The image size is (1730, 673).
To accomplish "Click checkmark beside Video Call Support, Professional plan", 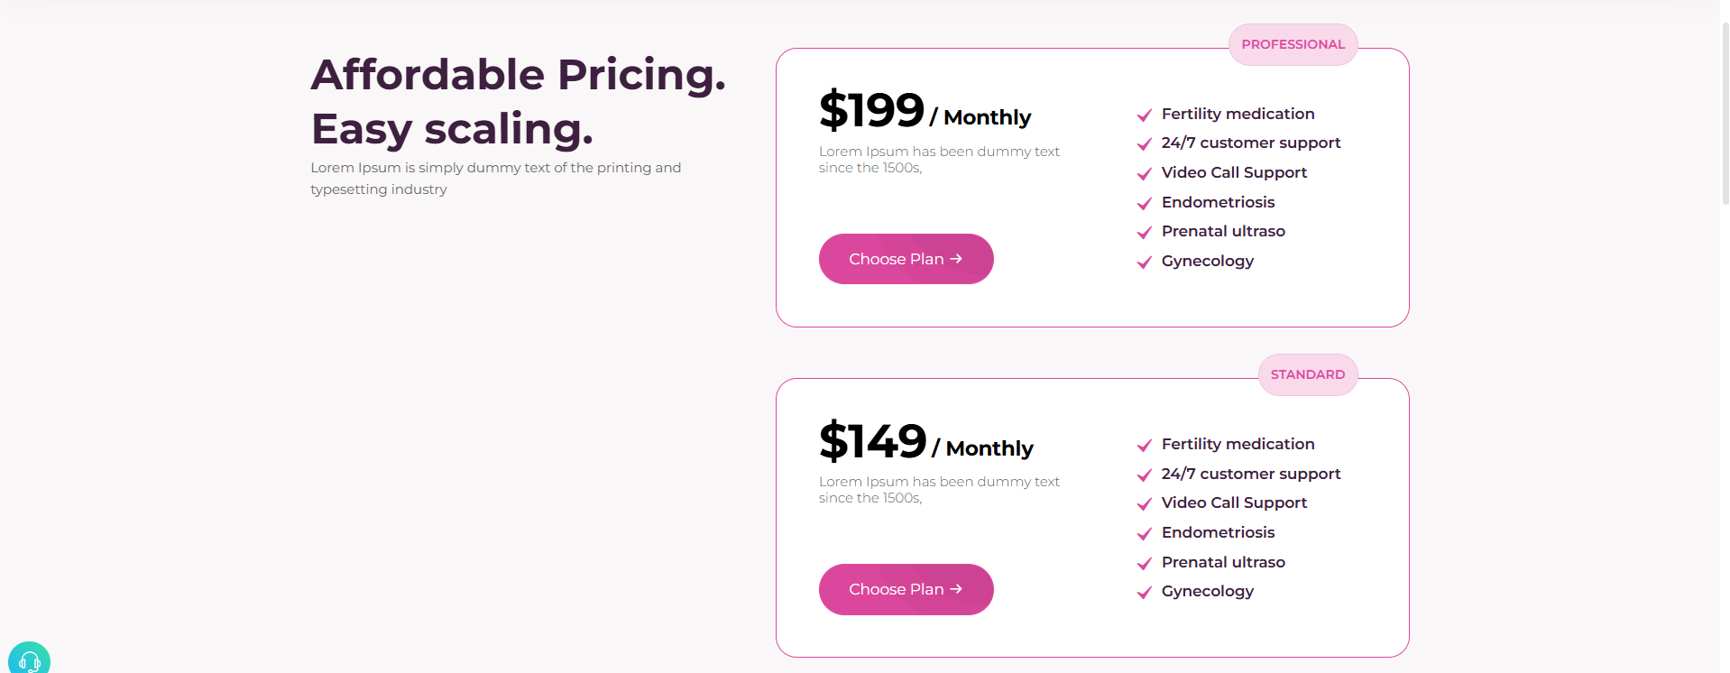I will pyautogui.click(x=1144, y=173).
